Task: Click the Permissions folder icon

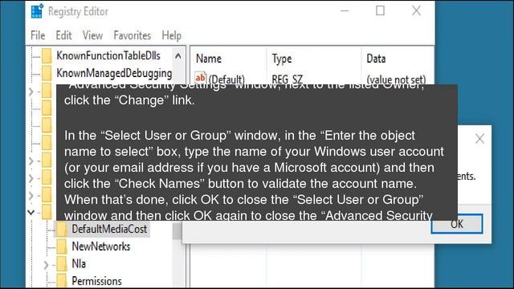Action: pos(62,281)
